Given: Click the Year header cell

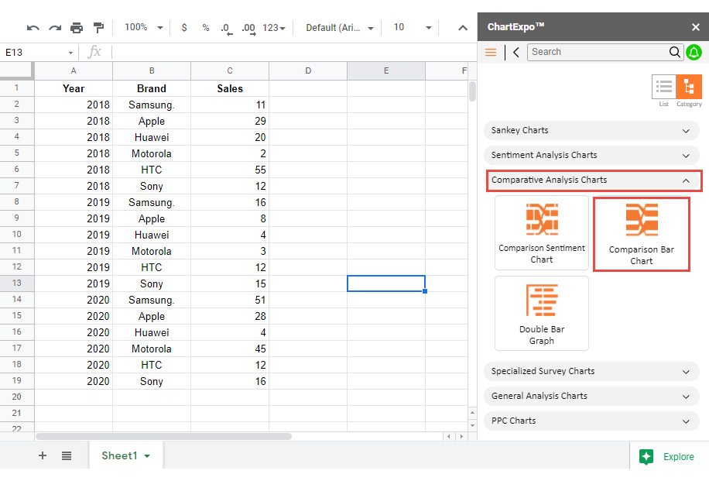Looking at the screenshot, I should [x=74, y=88].
